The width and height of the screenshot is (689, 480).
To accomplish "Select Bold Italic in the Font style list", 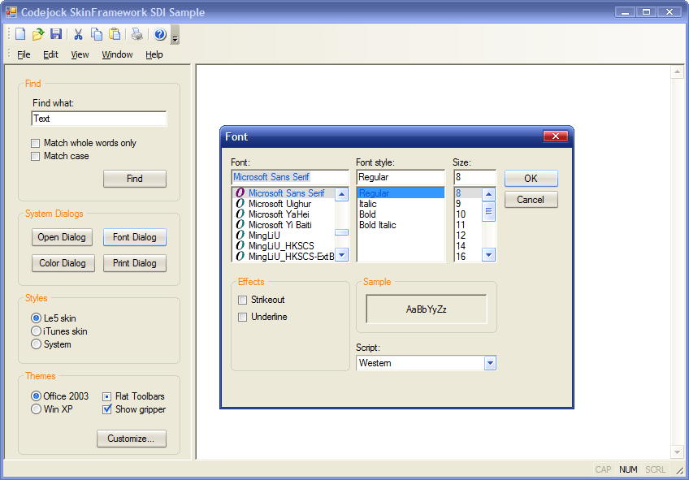I will coord(378,224).
